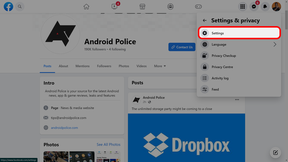Open Marketplace storefront icon

(x=142, y=7)
